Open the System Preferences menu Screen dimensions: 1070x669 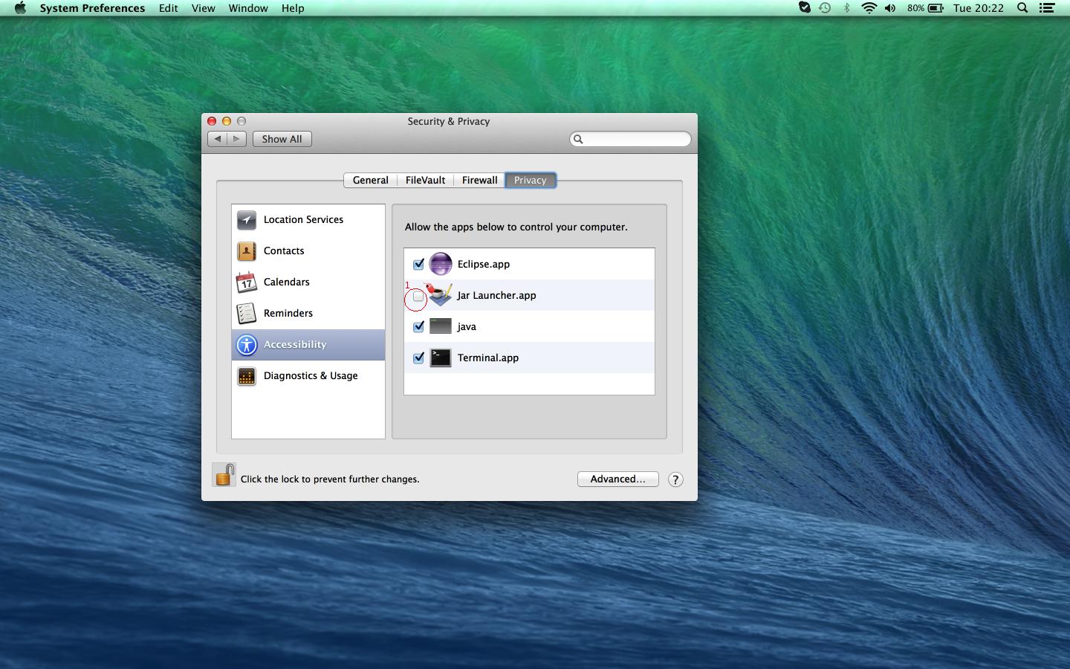click(92, 8)
